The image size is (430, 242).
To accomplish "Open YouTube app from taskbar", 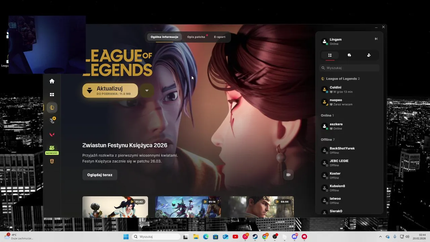I will (235, 237).
